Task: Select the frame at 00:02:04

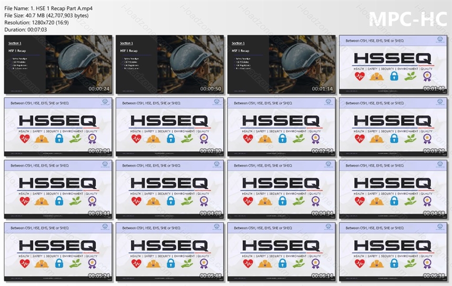Action: [x=58, y=127]
